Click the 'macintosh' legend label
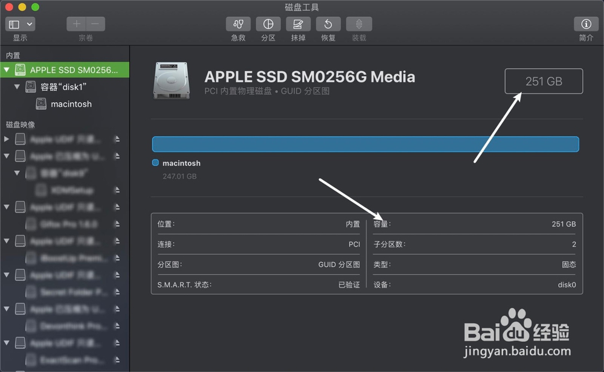The width and height of the screenshot is (604, 372). (181, 163)
